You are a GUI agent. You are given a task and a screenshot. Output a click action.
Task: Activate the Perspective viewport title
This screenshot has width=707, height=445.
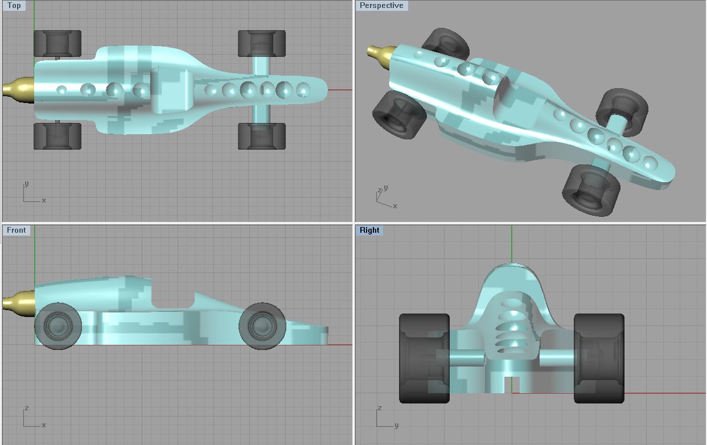381,6
